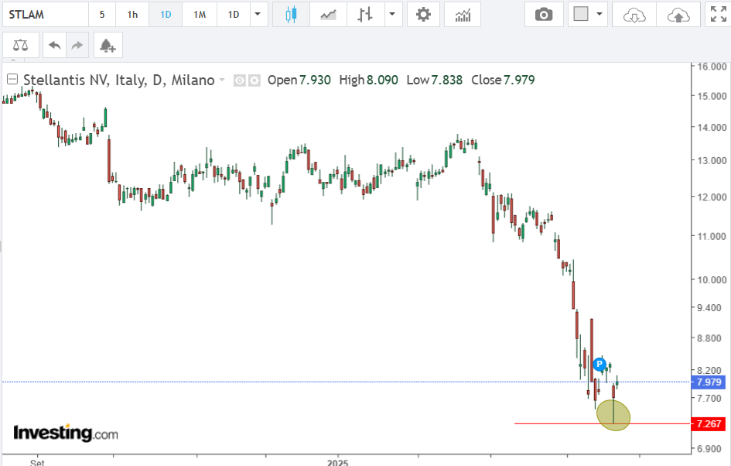Redo the last chart action
The height and width of the screenshot is (466, 731).
coord(77,45)
